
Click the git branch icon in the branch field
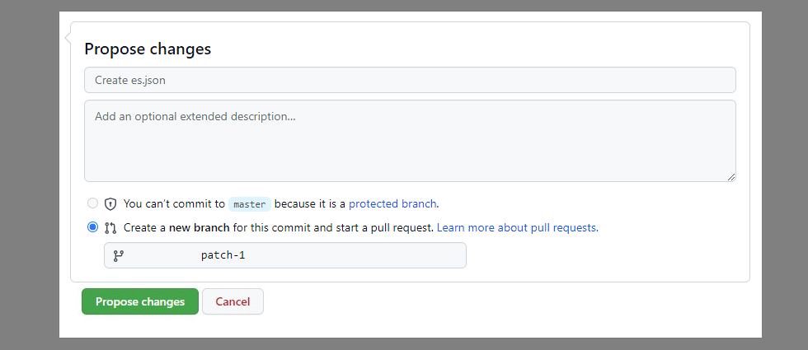(x=118, y=255)
